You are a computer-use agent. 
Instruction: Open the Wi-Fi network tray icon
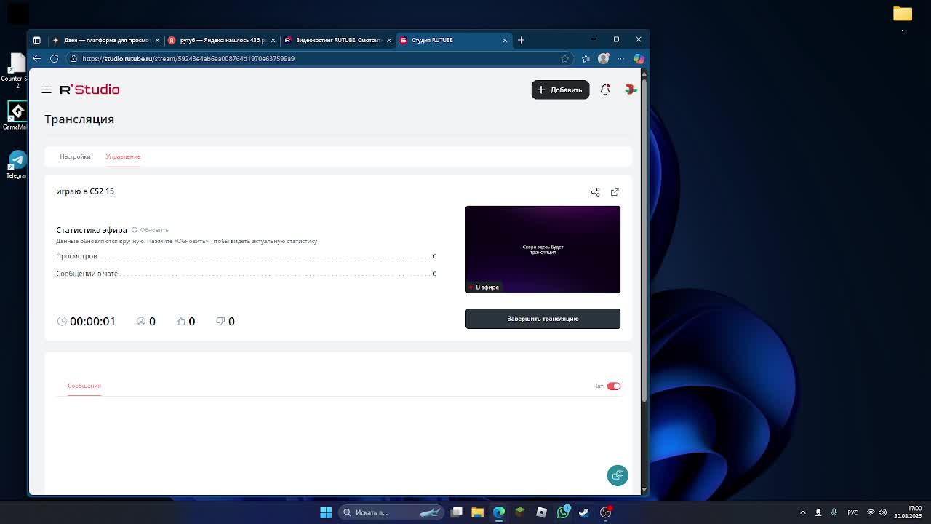[x=871, y=512]
